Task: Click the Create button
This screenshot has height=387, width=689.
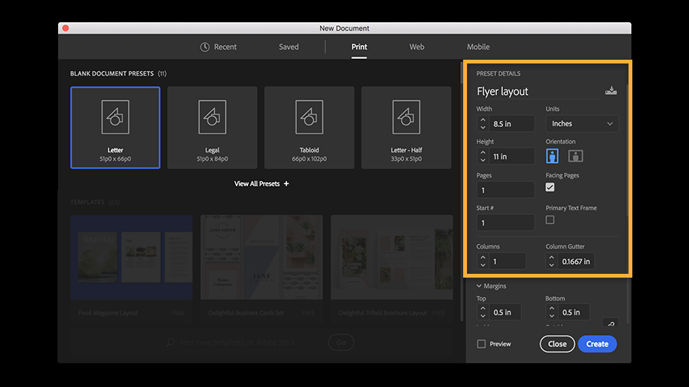Action: (597, 344)
